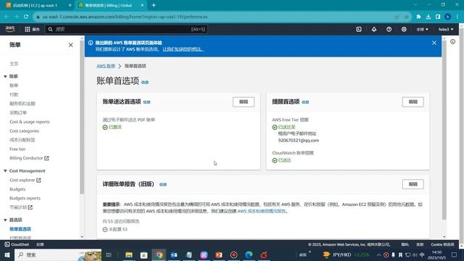Open Windows Start menu
The height and width of the screenshot is (261, 464).
tap(7, 254)
